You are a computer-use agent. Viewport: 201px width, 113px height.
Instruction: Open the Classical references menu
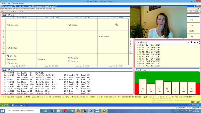(x=24, y=9)
